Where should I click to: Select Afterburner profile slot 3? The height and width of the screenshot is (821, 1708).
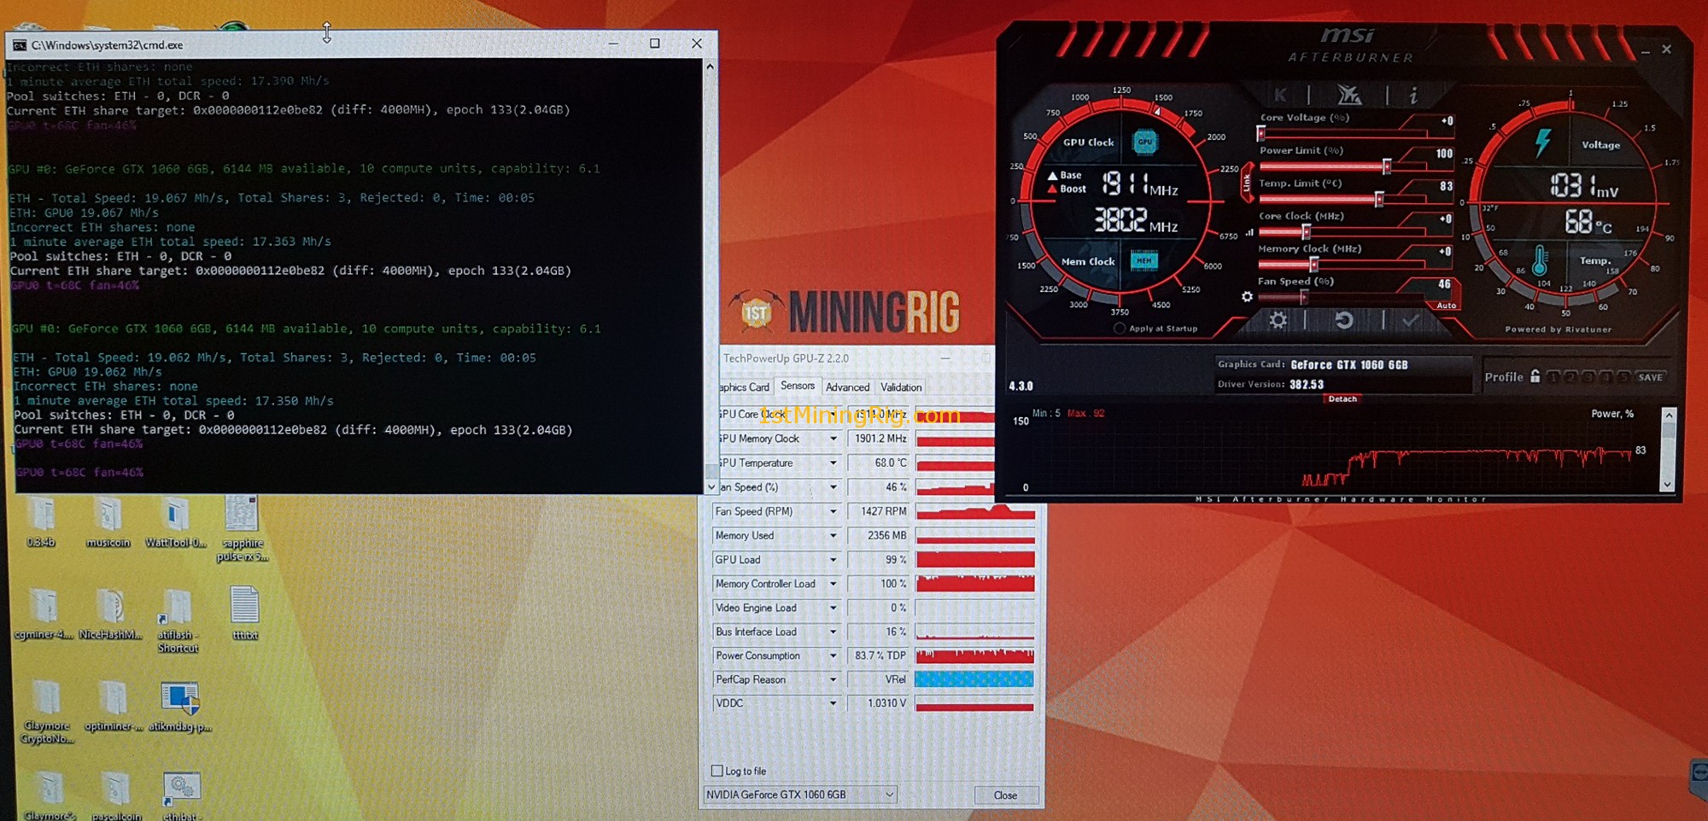pos(1589,376)
